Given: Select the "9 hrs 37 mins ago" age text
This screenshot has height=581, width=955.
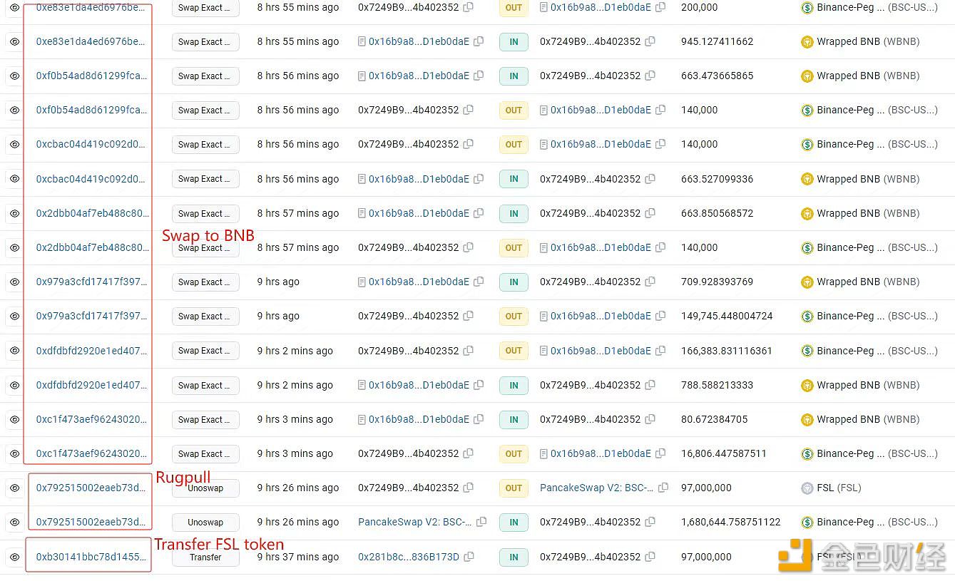Looking at the screenshot, I should click(298, 557).
